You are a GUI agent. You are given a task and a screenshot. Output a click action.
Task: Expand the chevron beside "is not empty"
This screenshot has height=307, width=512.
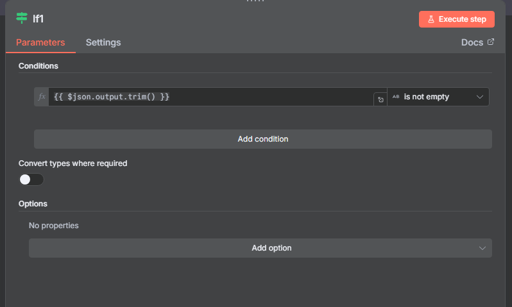(480, 97)
